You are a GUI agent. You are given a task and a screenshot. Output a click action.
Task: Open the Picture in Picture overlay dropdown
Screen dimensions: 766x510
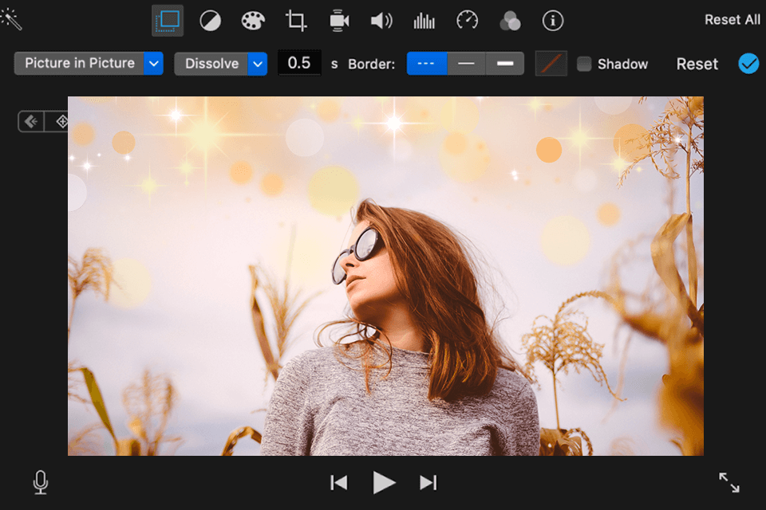89,64
